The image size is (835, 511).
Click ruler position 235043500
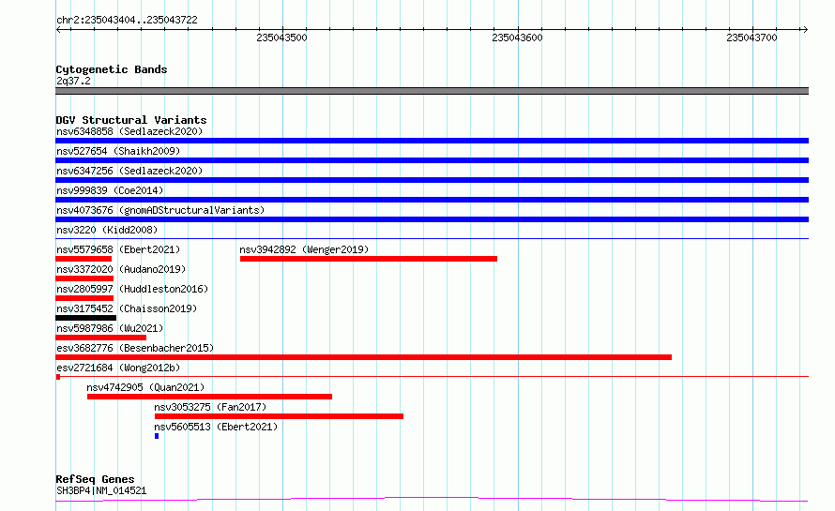pos(281,38)
